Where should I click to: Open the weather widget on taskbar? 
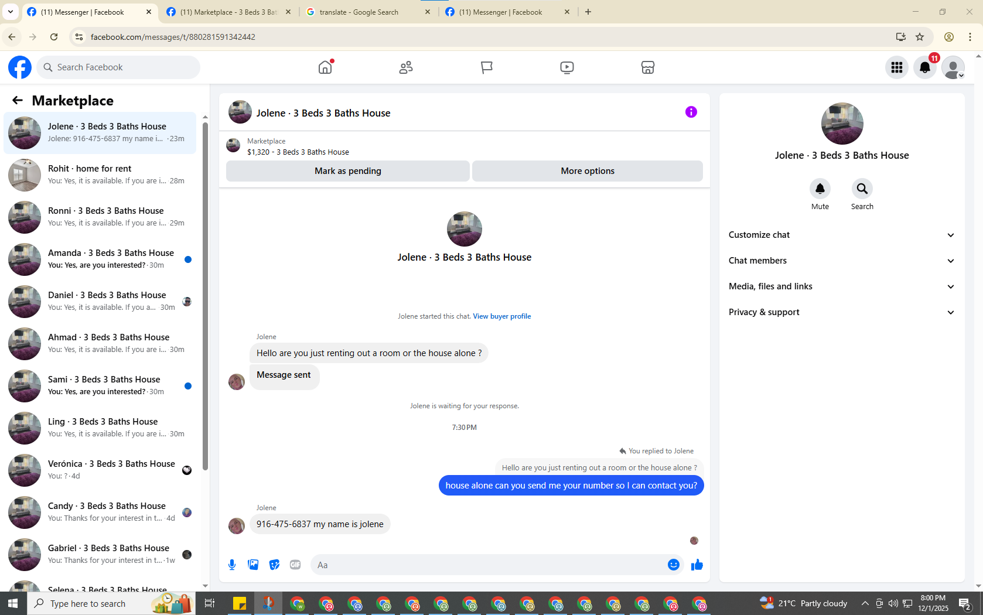tap(804, 603)
